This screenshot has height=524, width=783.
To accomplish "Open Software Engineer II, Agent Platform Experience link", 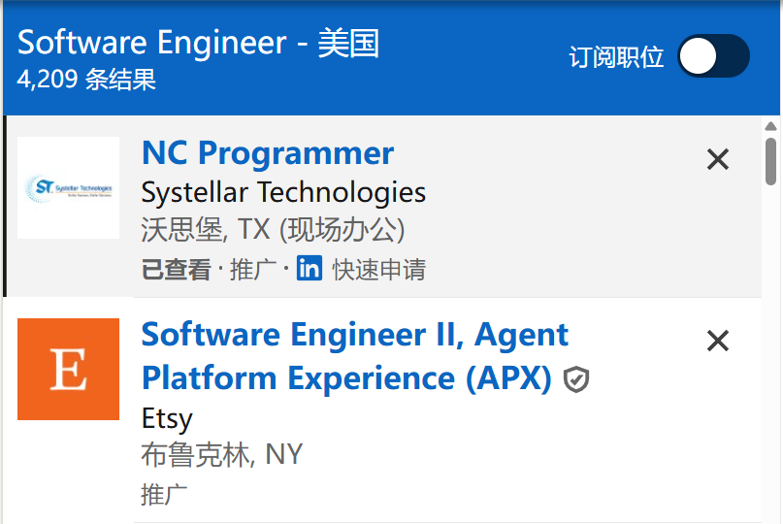I will tap(355, 356).
